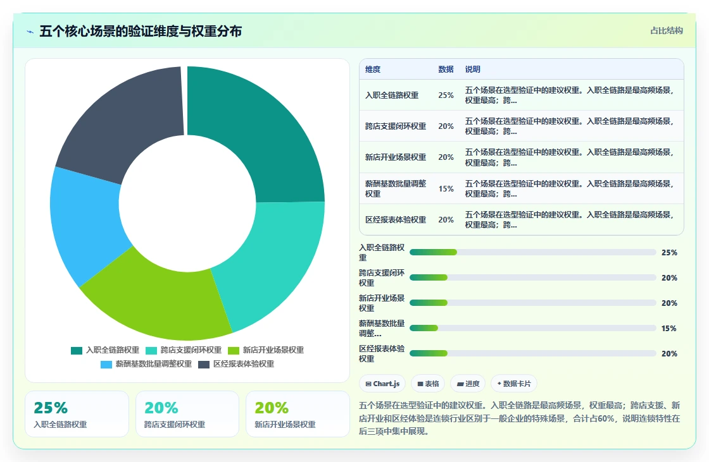Click the 15% value in the table
The height and width of the screenshot is (462, 709).
(446, 189)
